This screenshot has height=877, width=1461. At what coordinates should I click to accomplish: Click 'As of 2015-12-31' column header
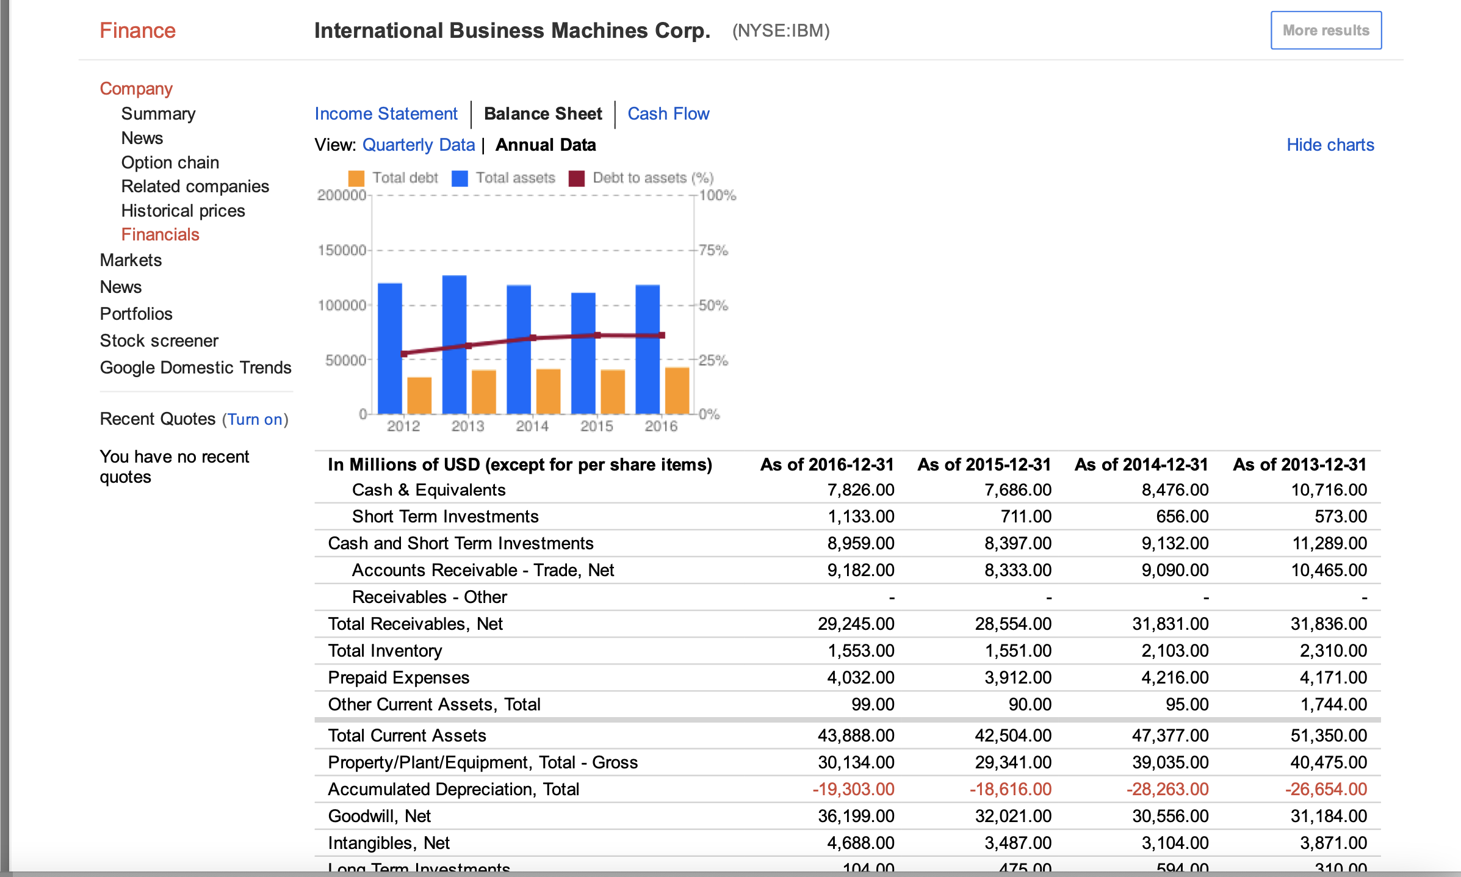tap(984, 464)
